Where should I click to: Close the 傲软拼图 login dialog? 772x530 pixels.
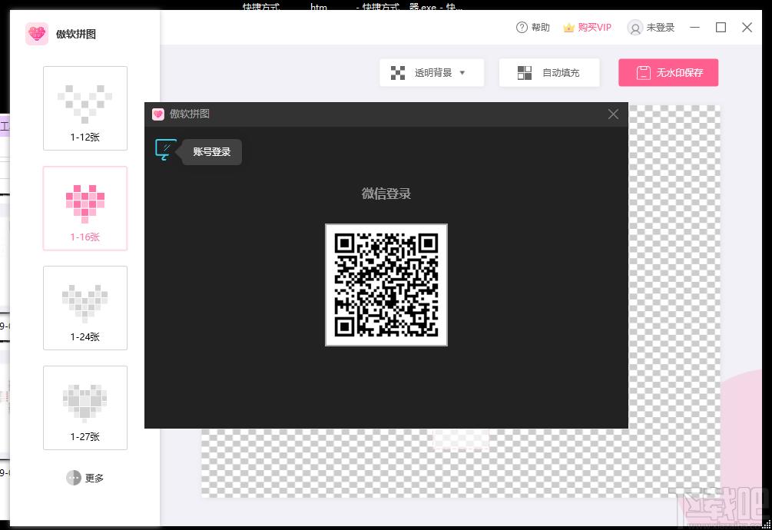(x=613, y=114)
